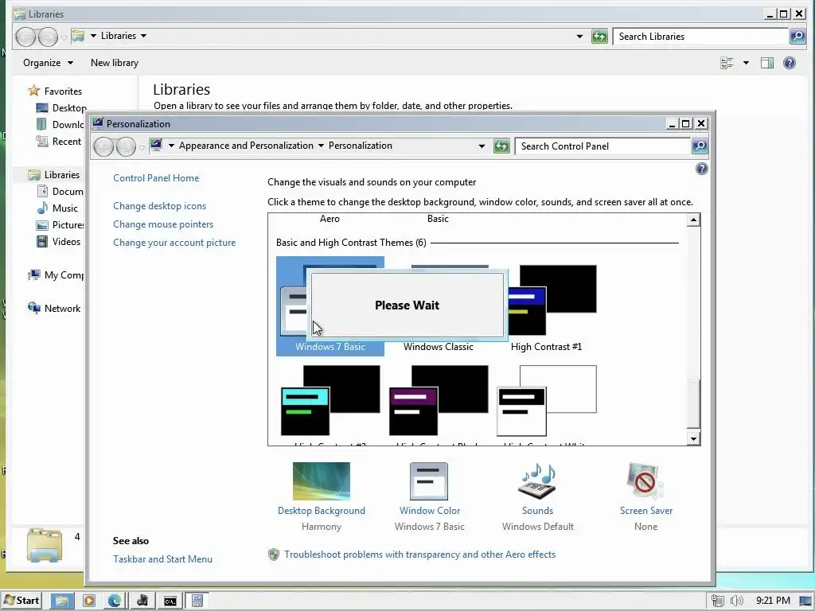Screen dimensions: 815x611
Task: Open the Start menu
Action: [x=21, y=600]
